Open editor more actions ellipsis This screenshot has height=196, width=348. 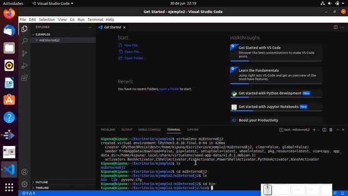pyautogui.click(x=342, y=27)
